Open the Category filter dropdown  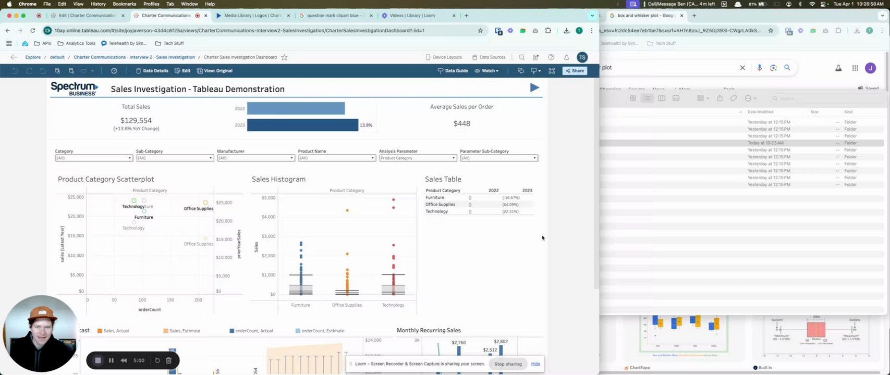tap(94, 158)
